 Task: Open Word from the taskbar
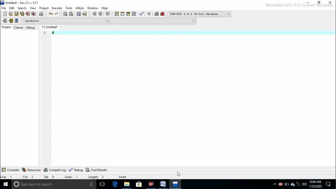click(x=163, y=184)
